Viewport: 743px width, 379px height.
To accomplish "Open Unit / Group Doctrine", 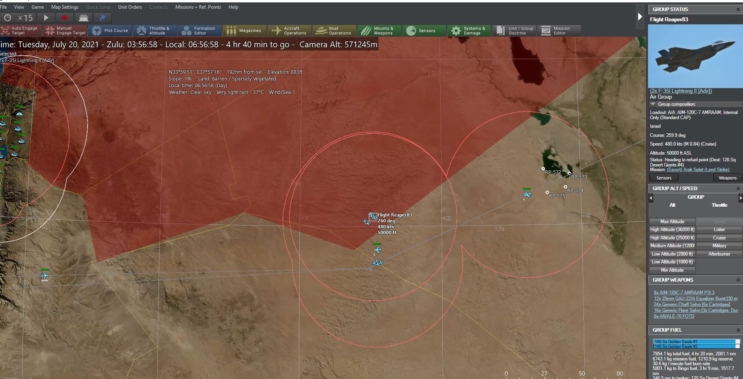I will point(514,30).
